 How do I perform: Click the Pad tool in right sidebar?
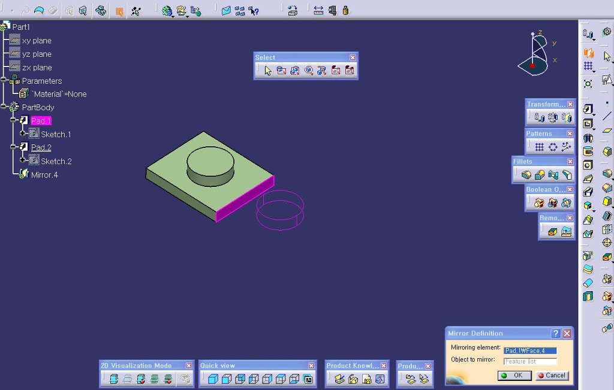coord(588,109)
